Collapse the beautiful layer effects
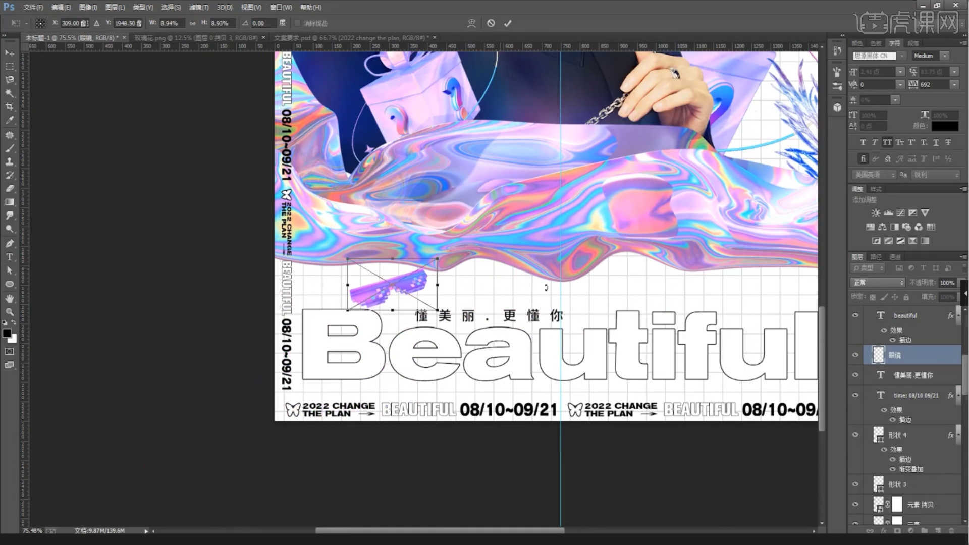 [958, 315]
